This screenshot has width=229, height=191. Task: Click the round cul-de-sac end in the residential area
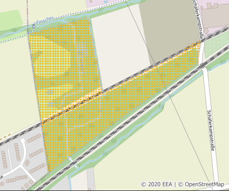22,141
